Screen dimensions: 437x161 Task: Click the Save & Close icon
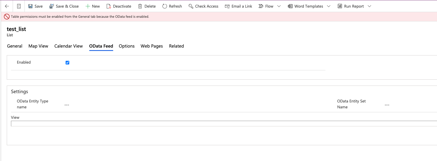[x=52, y=6]
